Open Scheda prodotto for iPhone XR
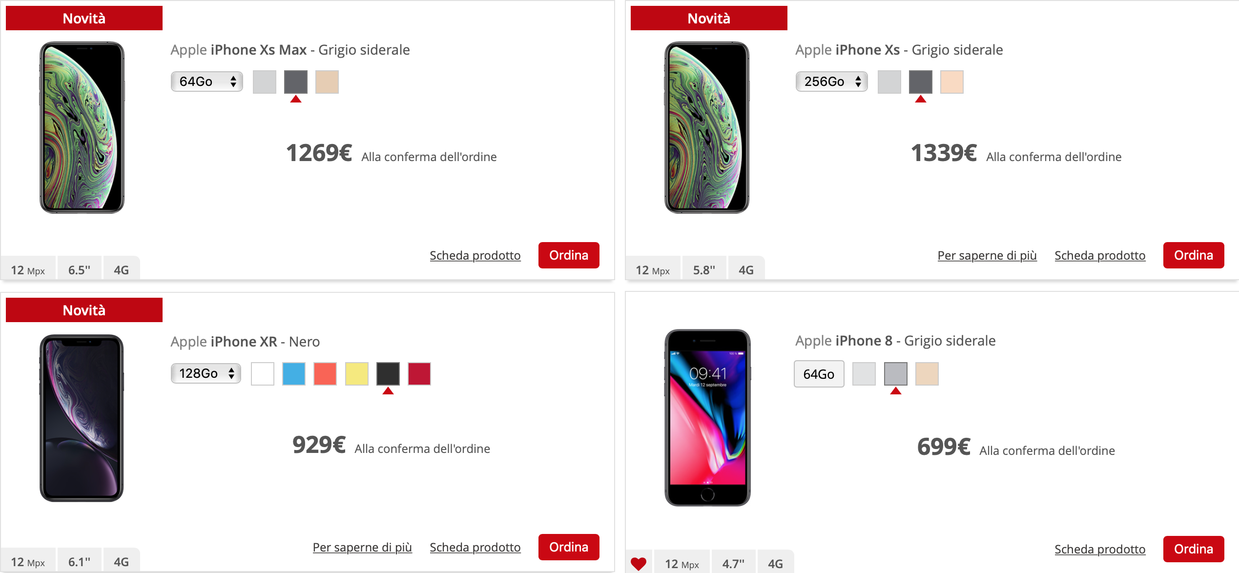Image resolution: width=1239 pixels, height=573 pixels. coord(475,547)
